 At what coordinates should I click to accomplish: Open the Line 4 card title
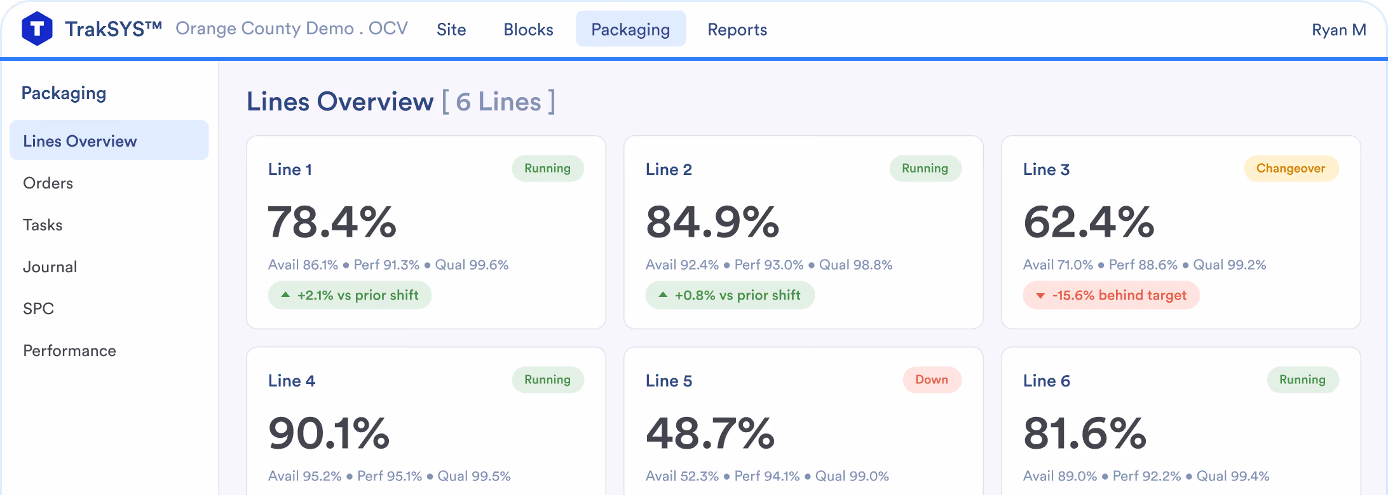coord(291,381)
